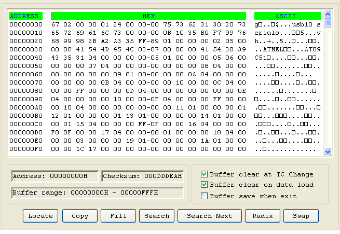Select address row 00000020
Image resolution: width=340 pixels, height=234 pixels.
(26, 41)
